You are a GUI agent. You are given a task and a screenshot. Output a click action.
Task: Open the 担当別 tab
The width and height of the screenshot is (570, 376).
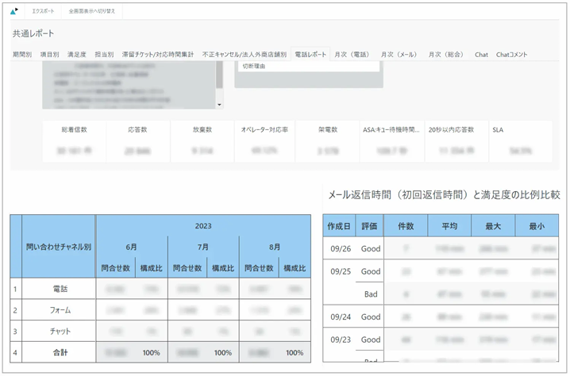[x=104, y=55]
